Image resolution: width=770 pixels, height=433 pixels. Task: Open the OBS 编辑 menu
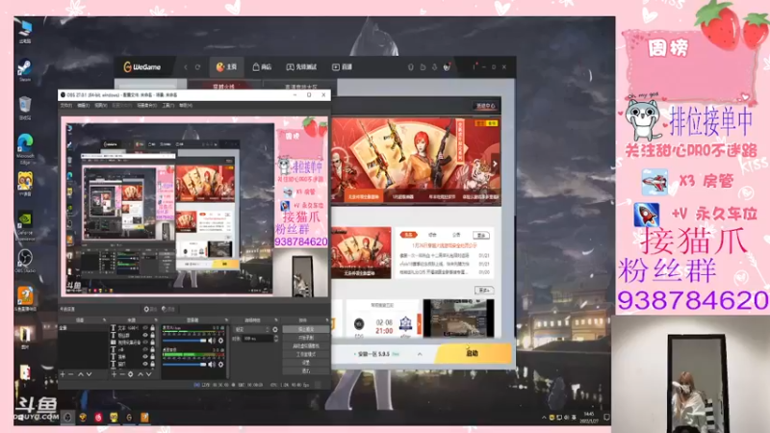84,105
